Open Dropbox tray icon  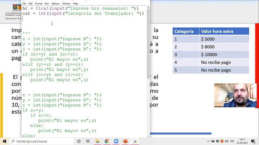coord(217,141)
